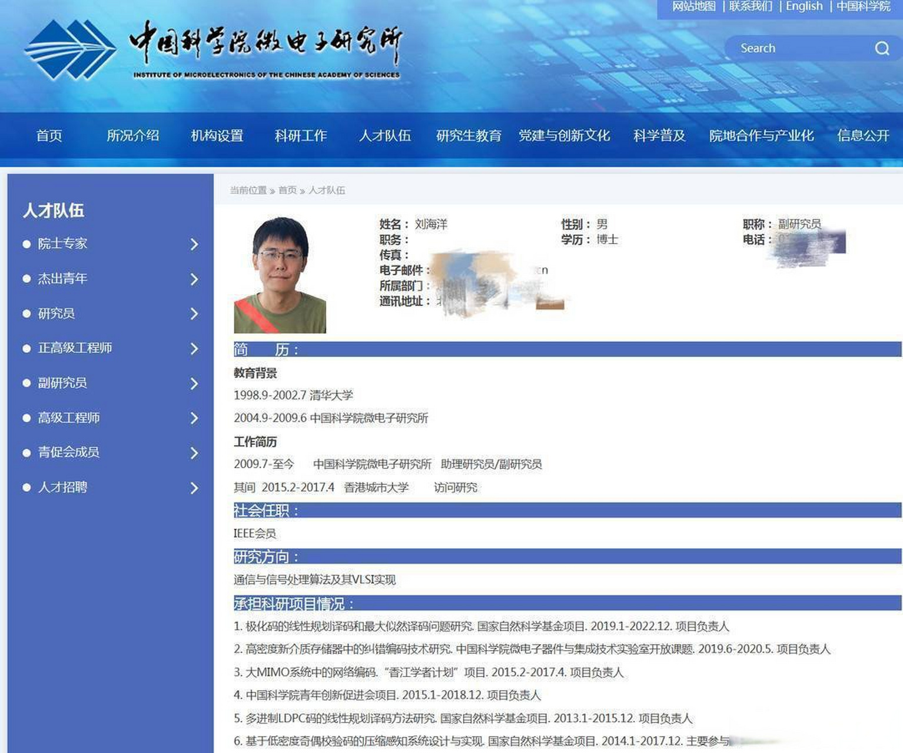Click 刘海洋's profile photo

pyautogui.click(x=281, y=274)
